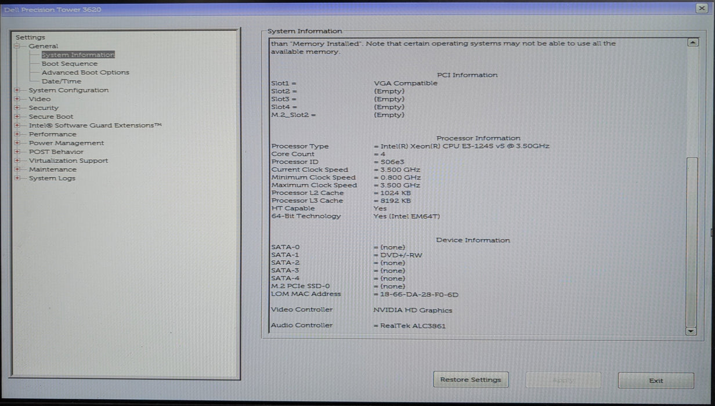Click the Exit button
Viewport: 715px width, 406px height.
(656, 381)
